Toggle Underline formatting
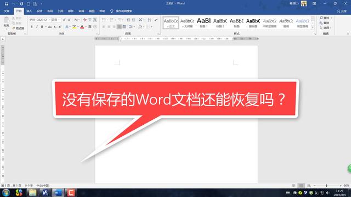This screenshot has height=197, width=351. 42,27
